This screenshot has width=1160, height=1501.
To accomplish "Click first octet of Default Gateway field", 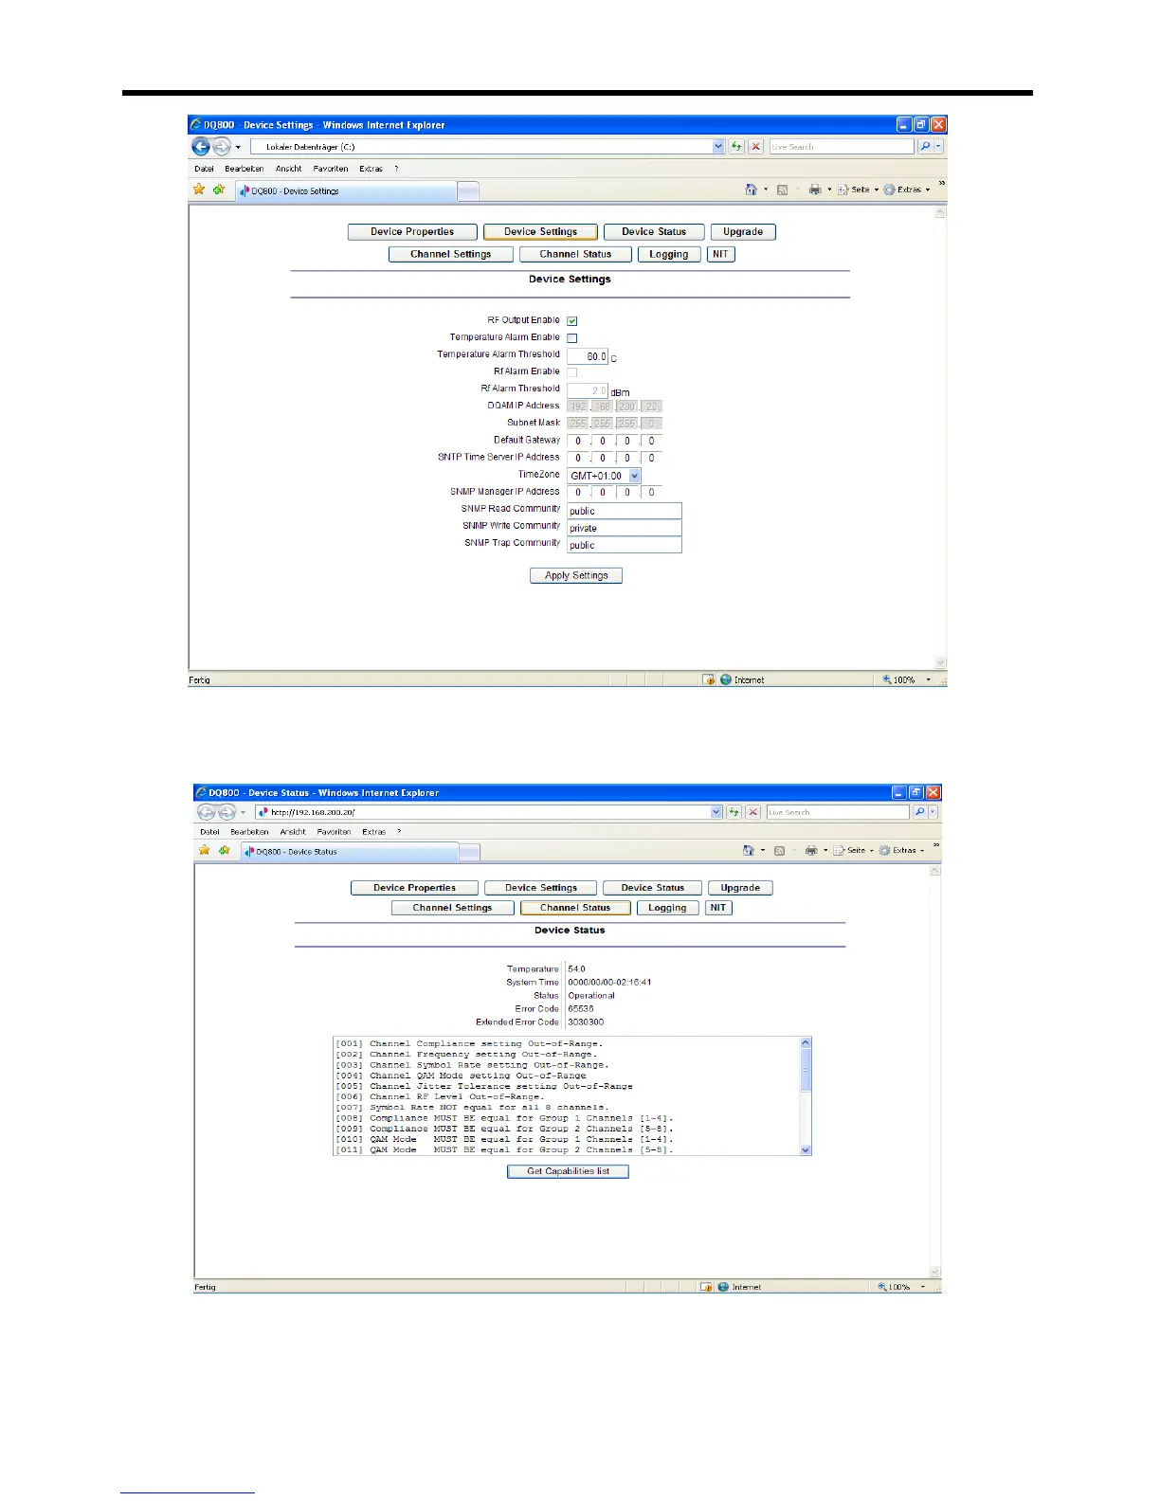I will tap(578, 441).
